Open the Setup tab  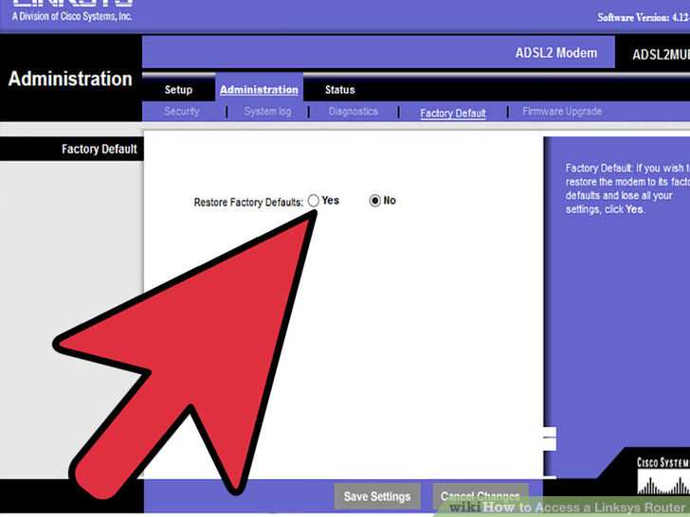coord(178,90)
